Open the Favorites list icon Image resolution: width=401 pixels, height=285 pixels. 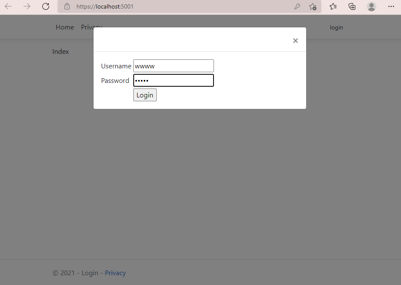point(333,6)
